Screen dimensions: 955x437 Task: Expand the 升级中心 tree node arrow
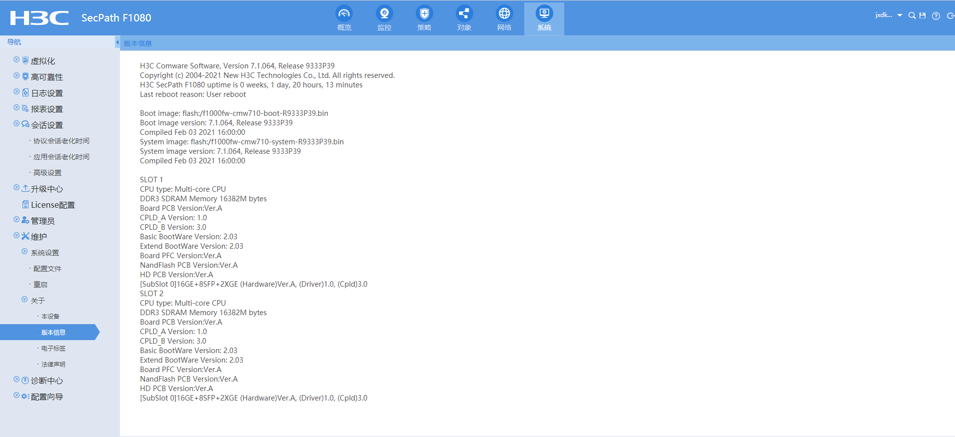click(x=16, y=188)
